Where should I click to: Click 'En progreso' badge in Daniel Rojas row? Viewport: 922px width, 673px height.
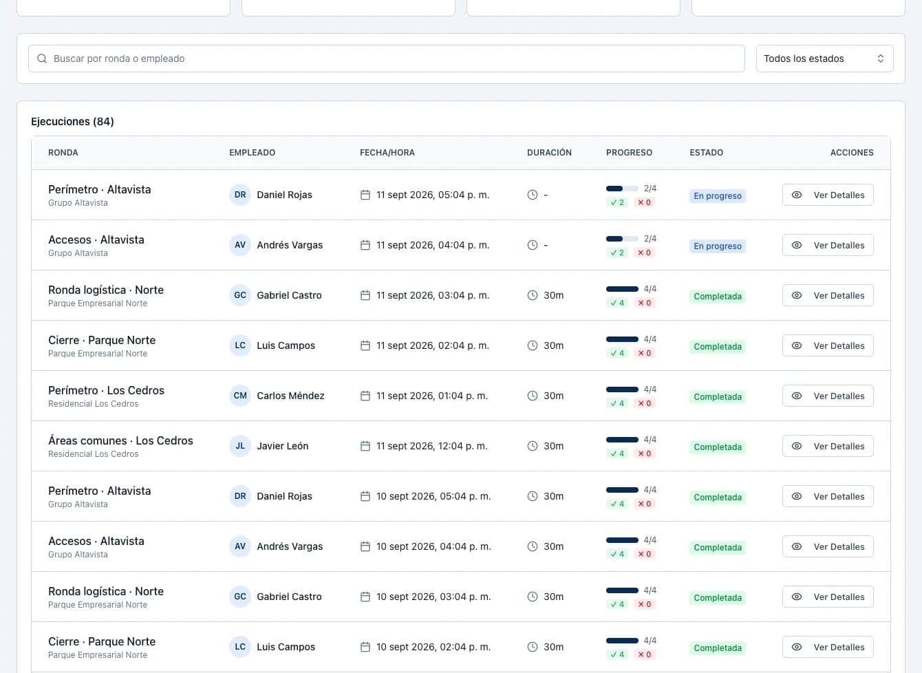tap(718, 195)
